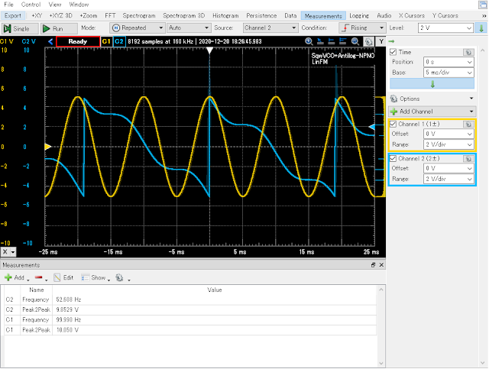Close the Measurements panel
The height and width of the screenshot is (369, 489).
pos(381,265)
